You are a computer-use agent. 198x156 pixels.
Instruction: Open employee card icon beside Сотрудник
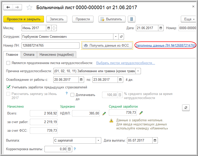(x=121, y=36)
